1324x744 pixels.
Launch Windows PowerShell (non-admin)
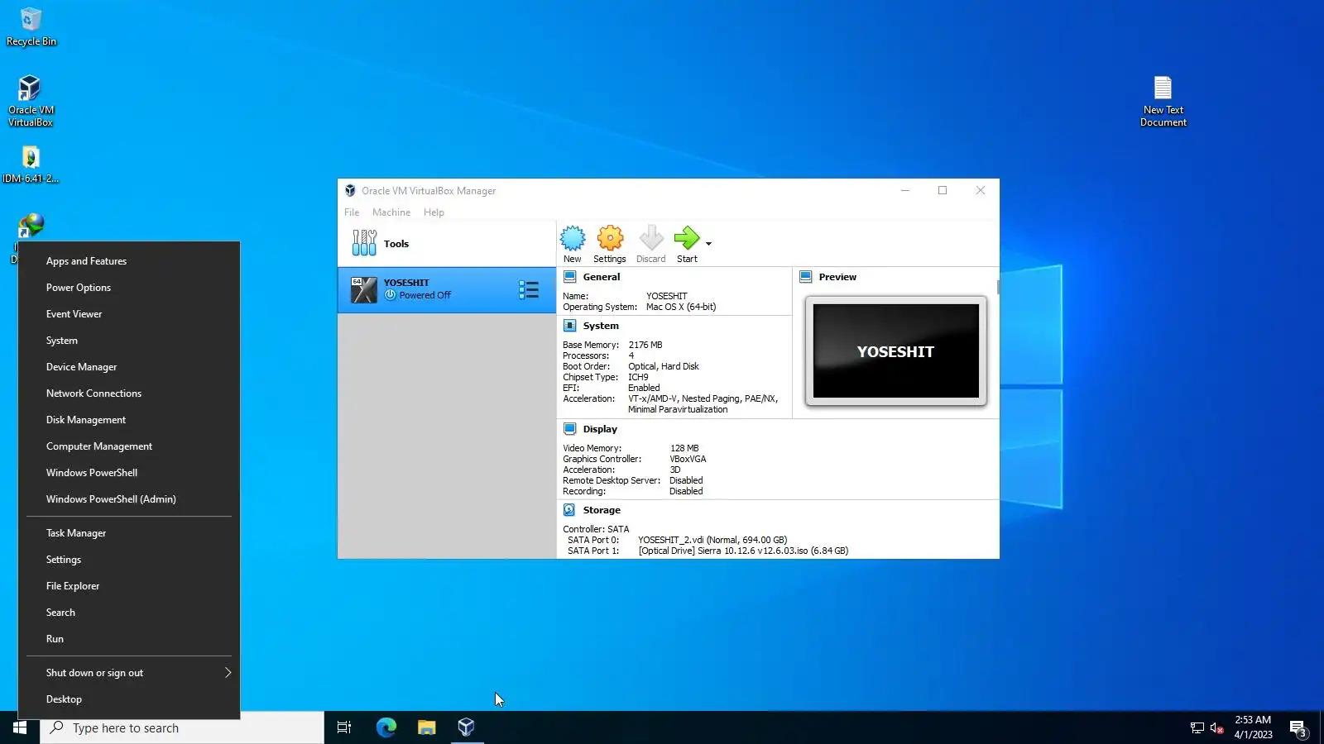coord(129,473)
